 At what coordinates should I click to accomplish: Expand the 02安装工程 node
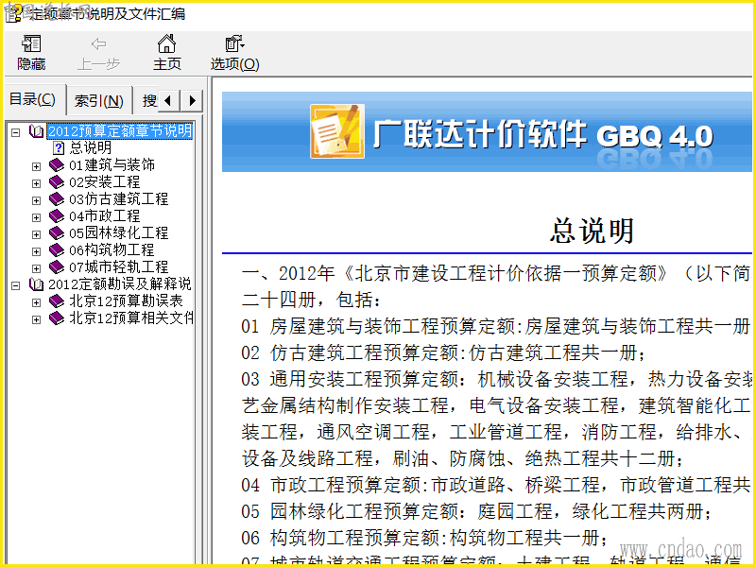click(x=36, y=183)
